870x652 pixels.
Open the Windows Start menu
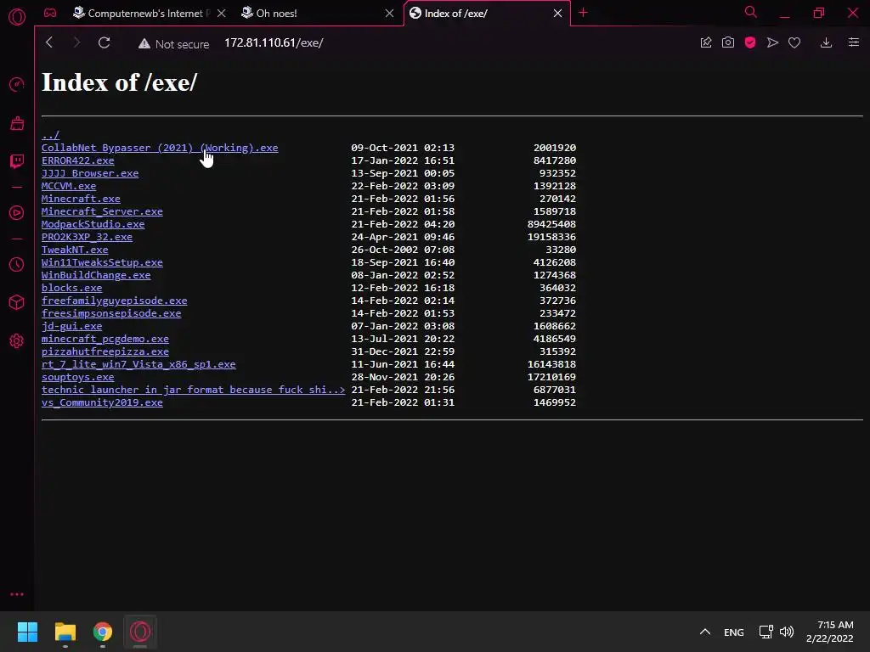pos(27,632)
